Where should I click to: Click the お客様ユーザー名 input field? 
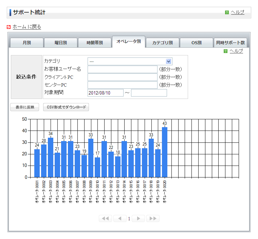[x=122, y=69]
